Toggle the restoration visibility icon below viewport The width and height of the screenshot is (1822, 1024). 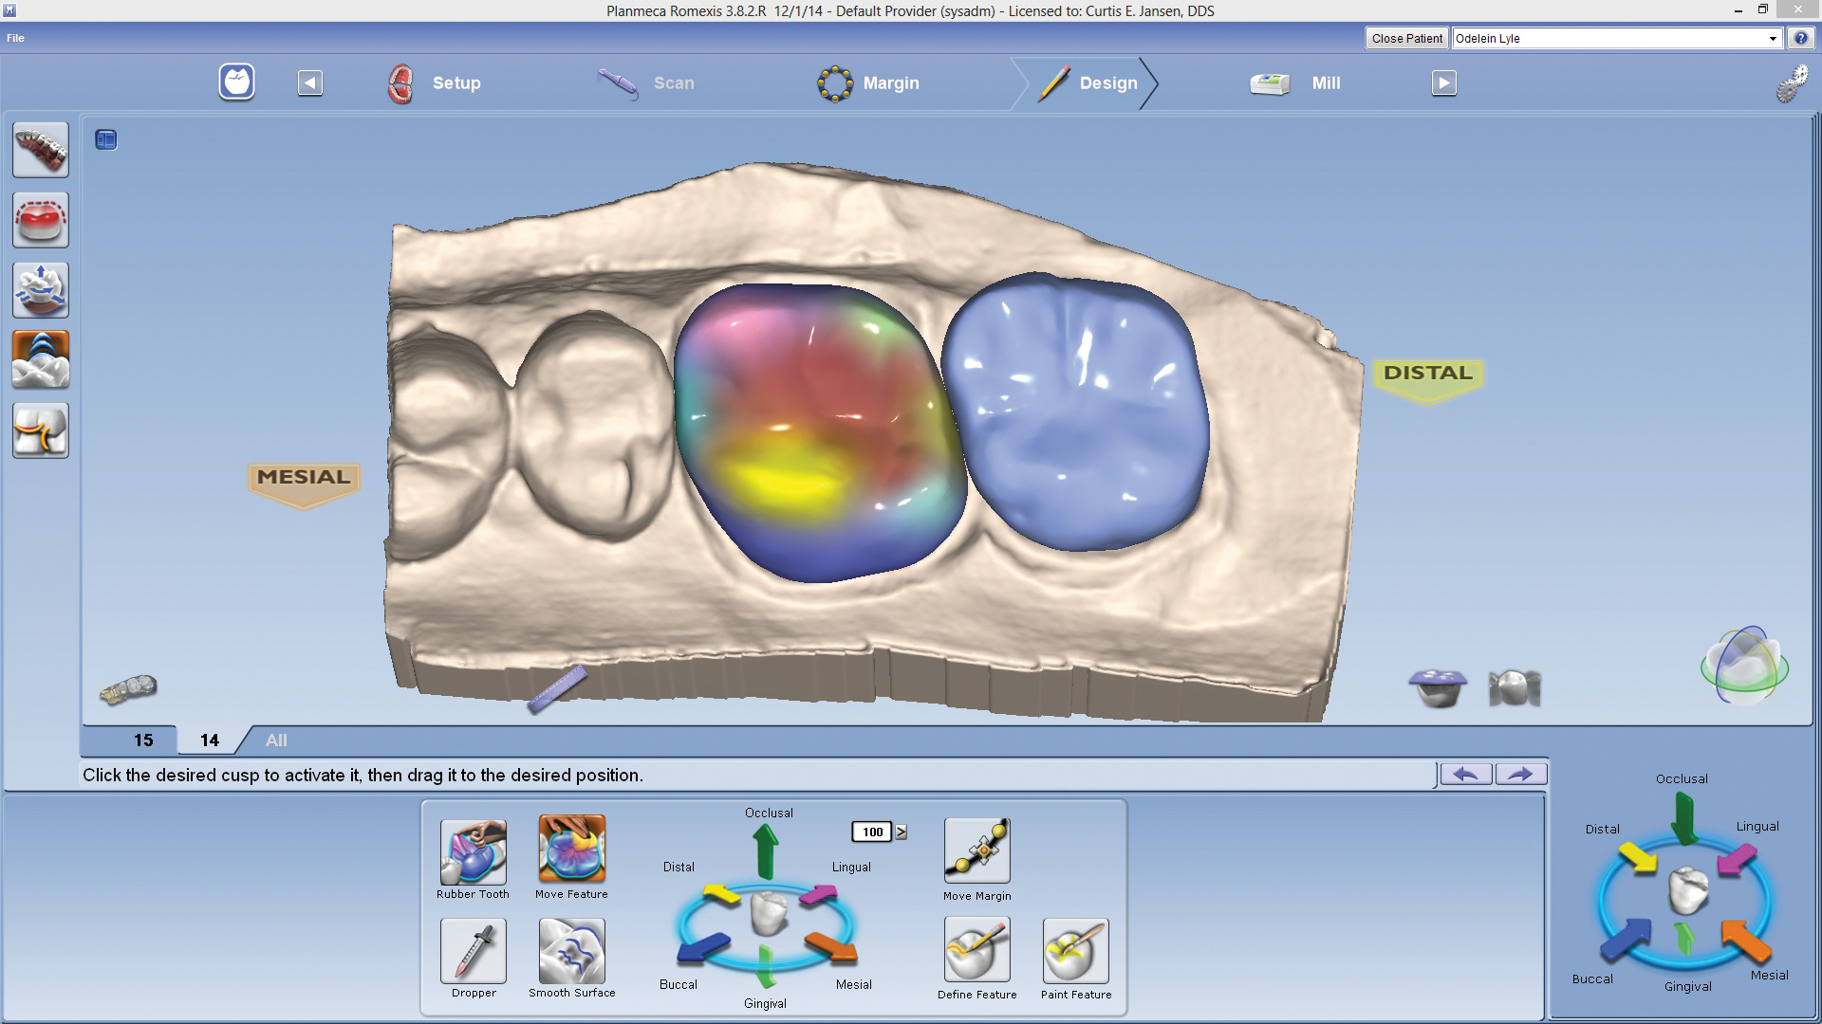(1438, 688)
